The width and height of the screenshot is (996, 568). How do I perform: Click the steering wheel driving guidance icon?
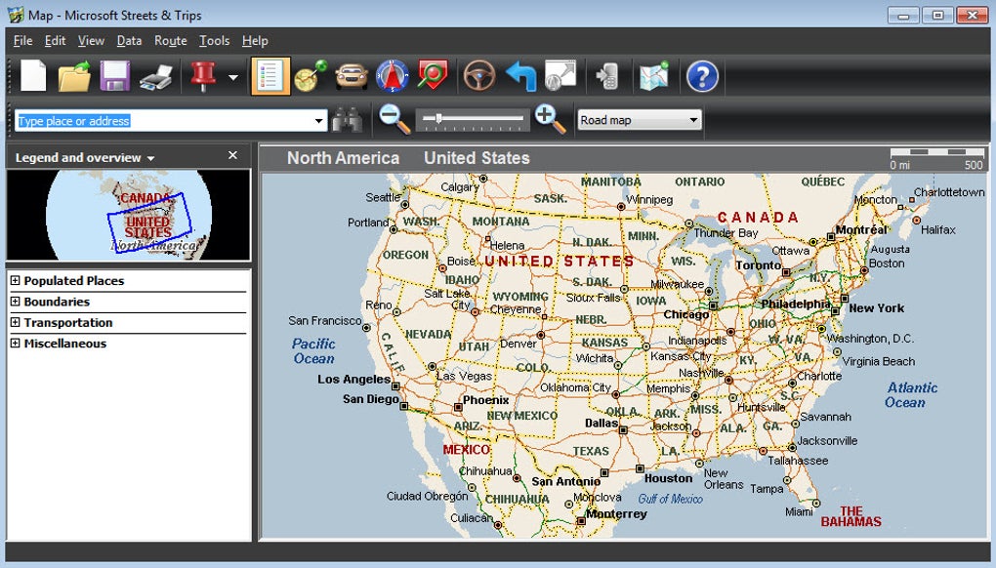pos(478,76)
